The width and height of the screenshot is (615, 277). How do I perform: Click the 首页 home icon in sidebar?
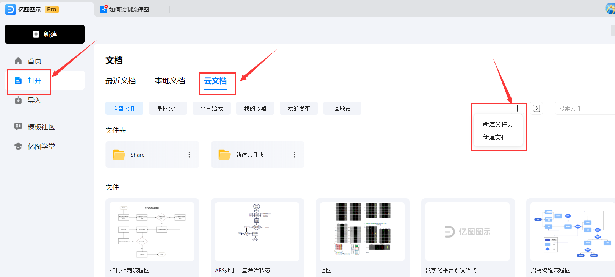coord(18,61)
